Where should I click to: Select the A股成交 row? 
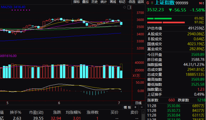[x=176, y=34]
